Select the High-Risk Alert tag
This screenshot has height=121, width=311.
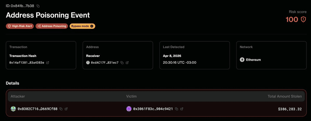(x=20, y=26)
